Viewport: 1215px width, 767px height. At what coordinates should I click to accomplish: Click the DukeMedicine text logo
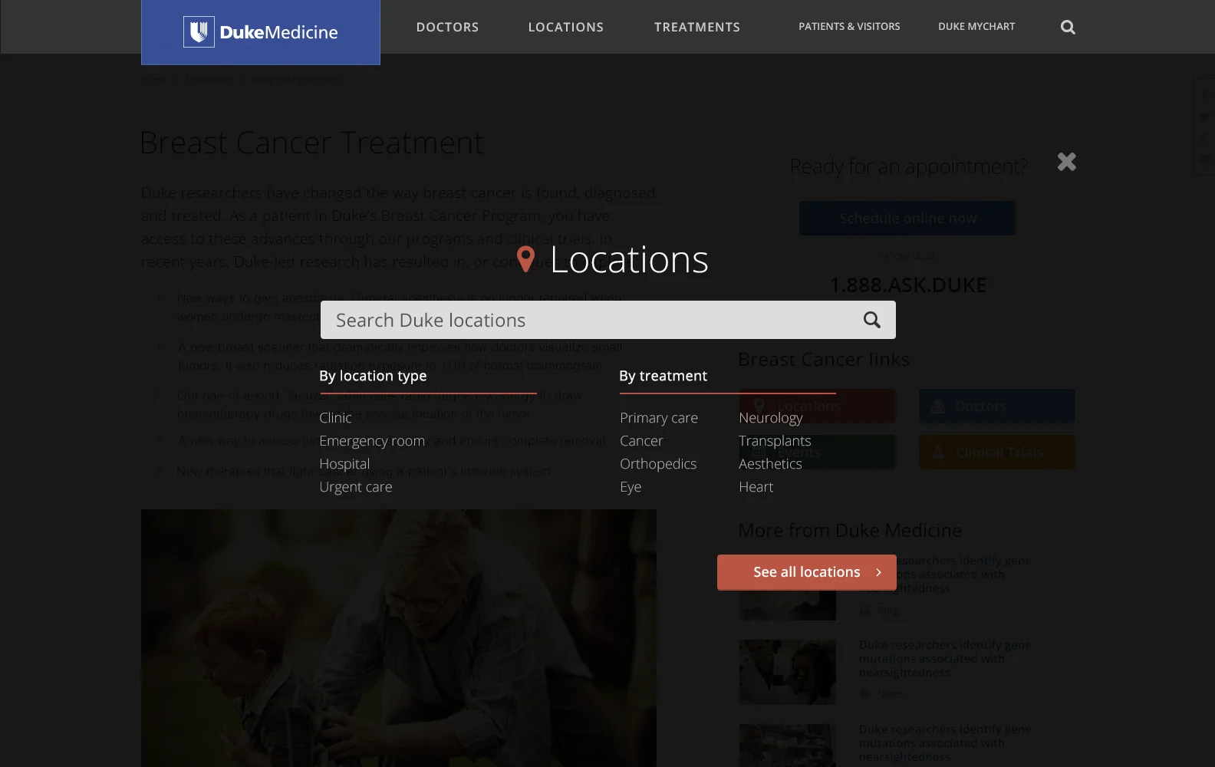tap(278, 32)
